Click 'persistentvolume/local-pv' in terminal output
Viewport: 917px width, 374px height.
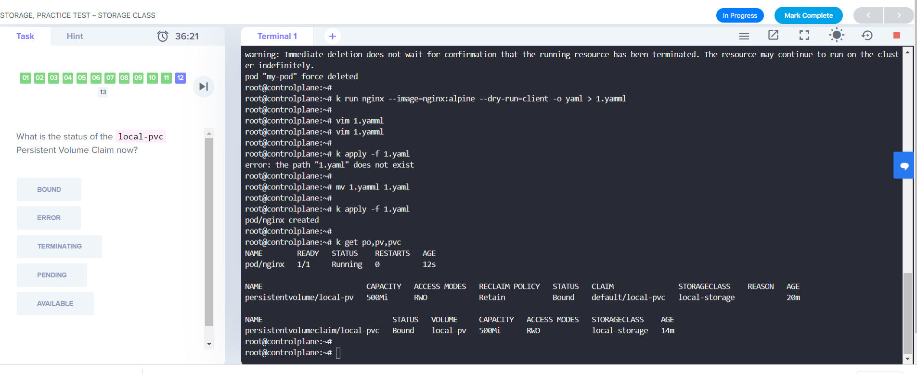click(299, 298)
